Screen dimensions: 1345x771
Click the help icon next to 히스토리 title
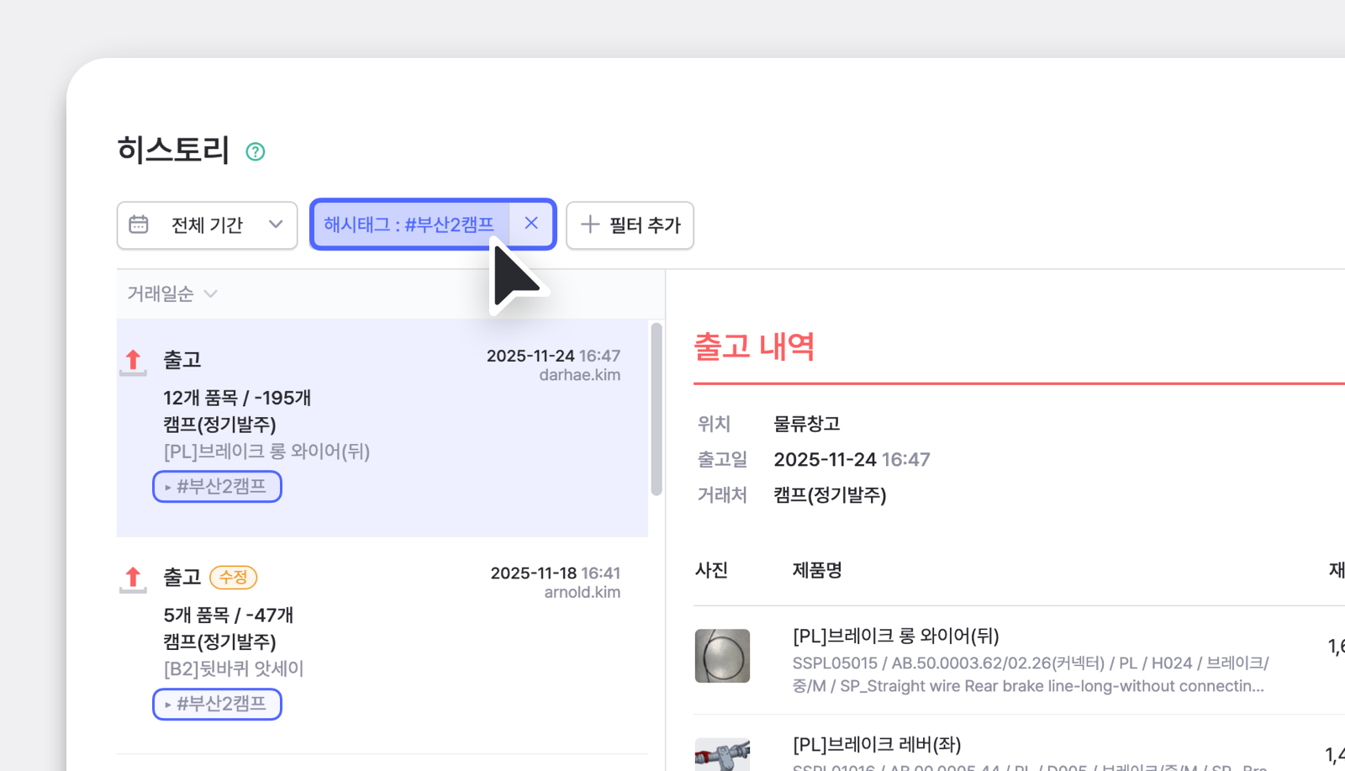click(255, 151)
